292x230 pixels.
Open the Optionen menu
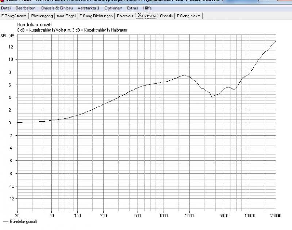coord(113,8)
